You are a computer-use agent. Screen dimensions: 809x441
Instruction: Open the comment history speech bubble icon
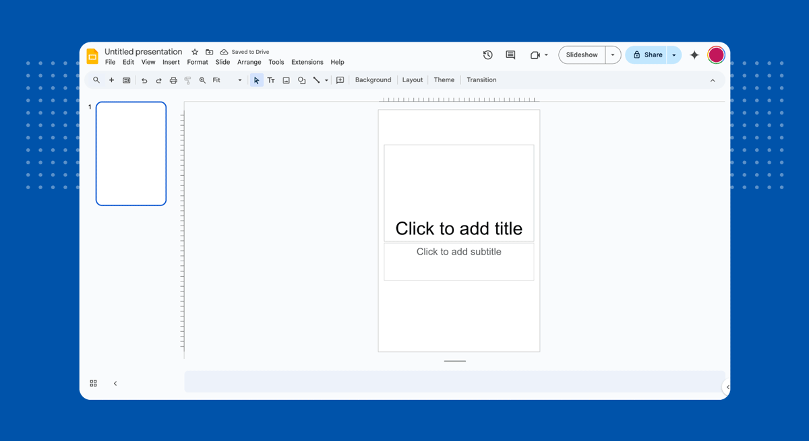pos(510,55)
